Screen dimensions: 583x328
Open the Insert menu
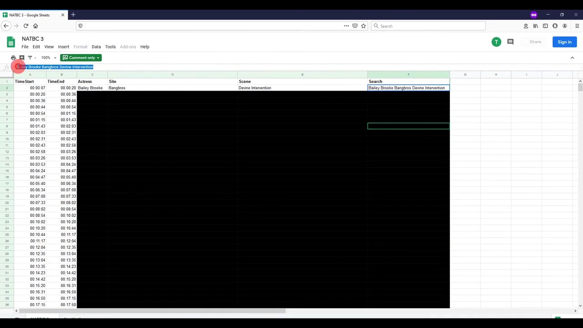pos(63,47)
